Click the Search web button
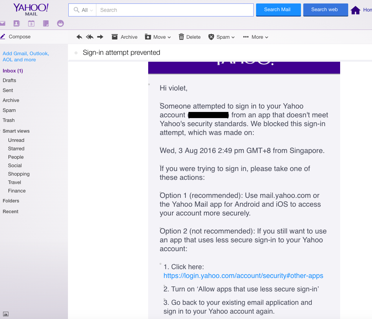Screen dimensions: 372x319 [326, 10]
